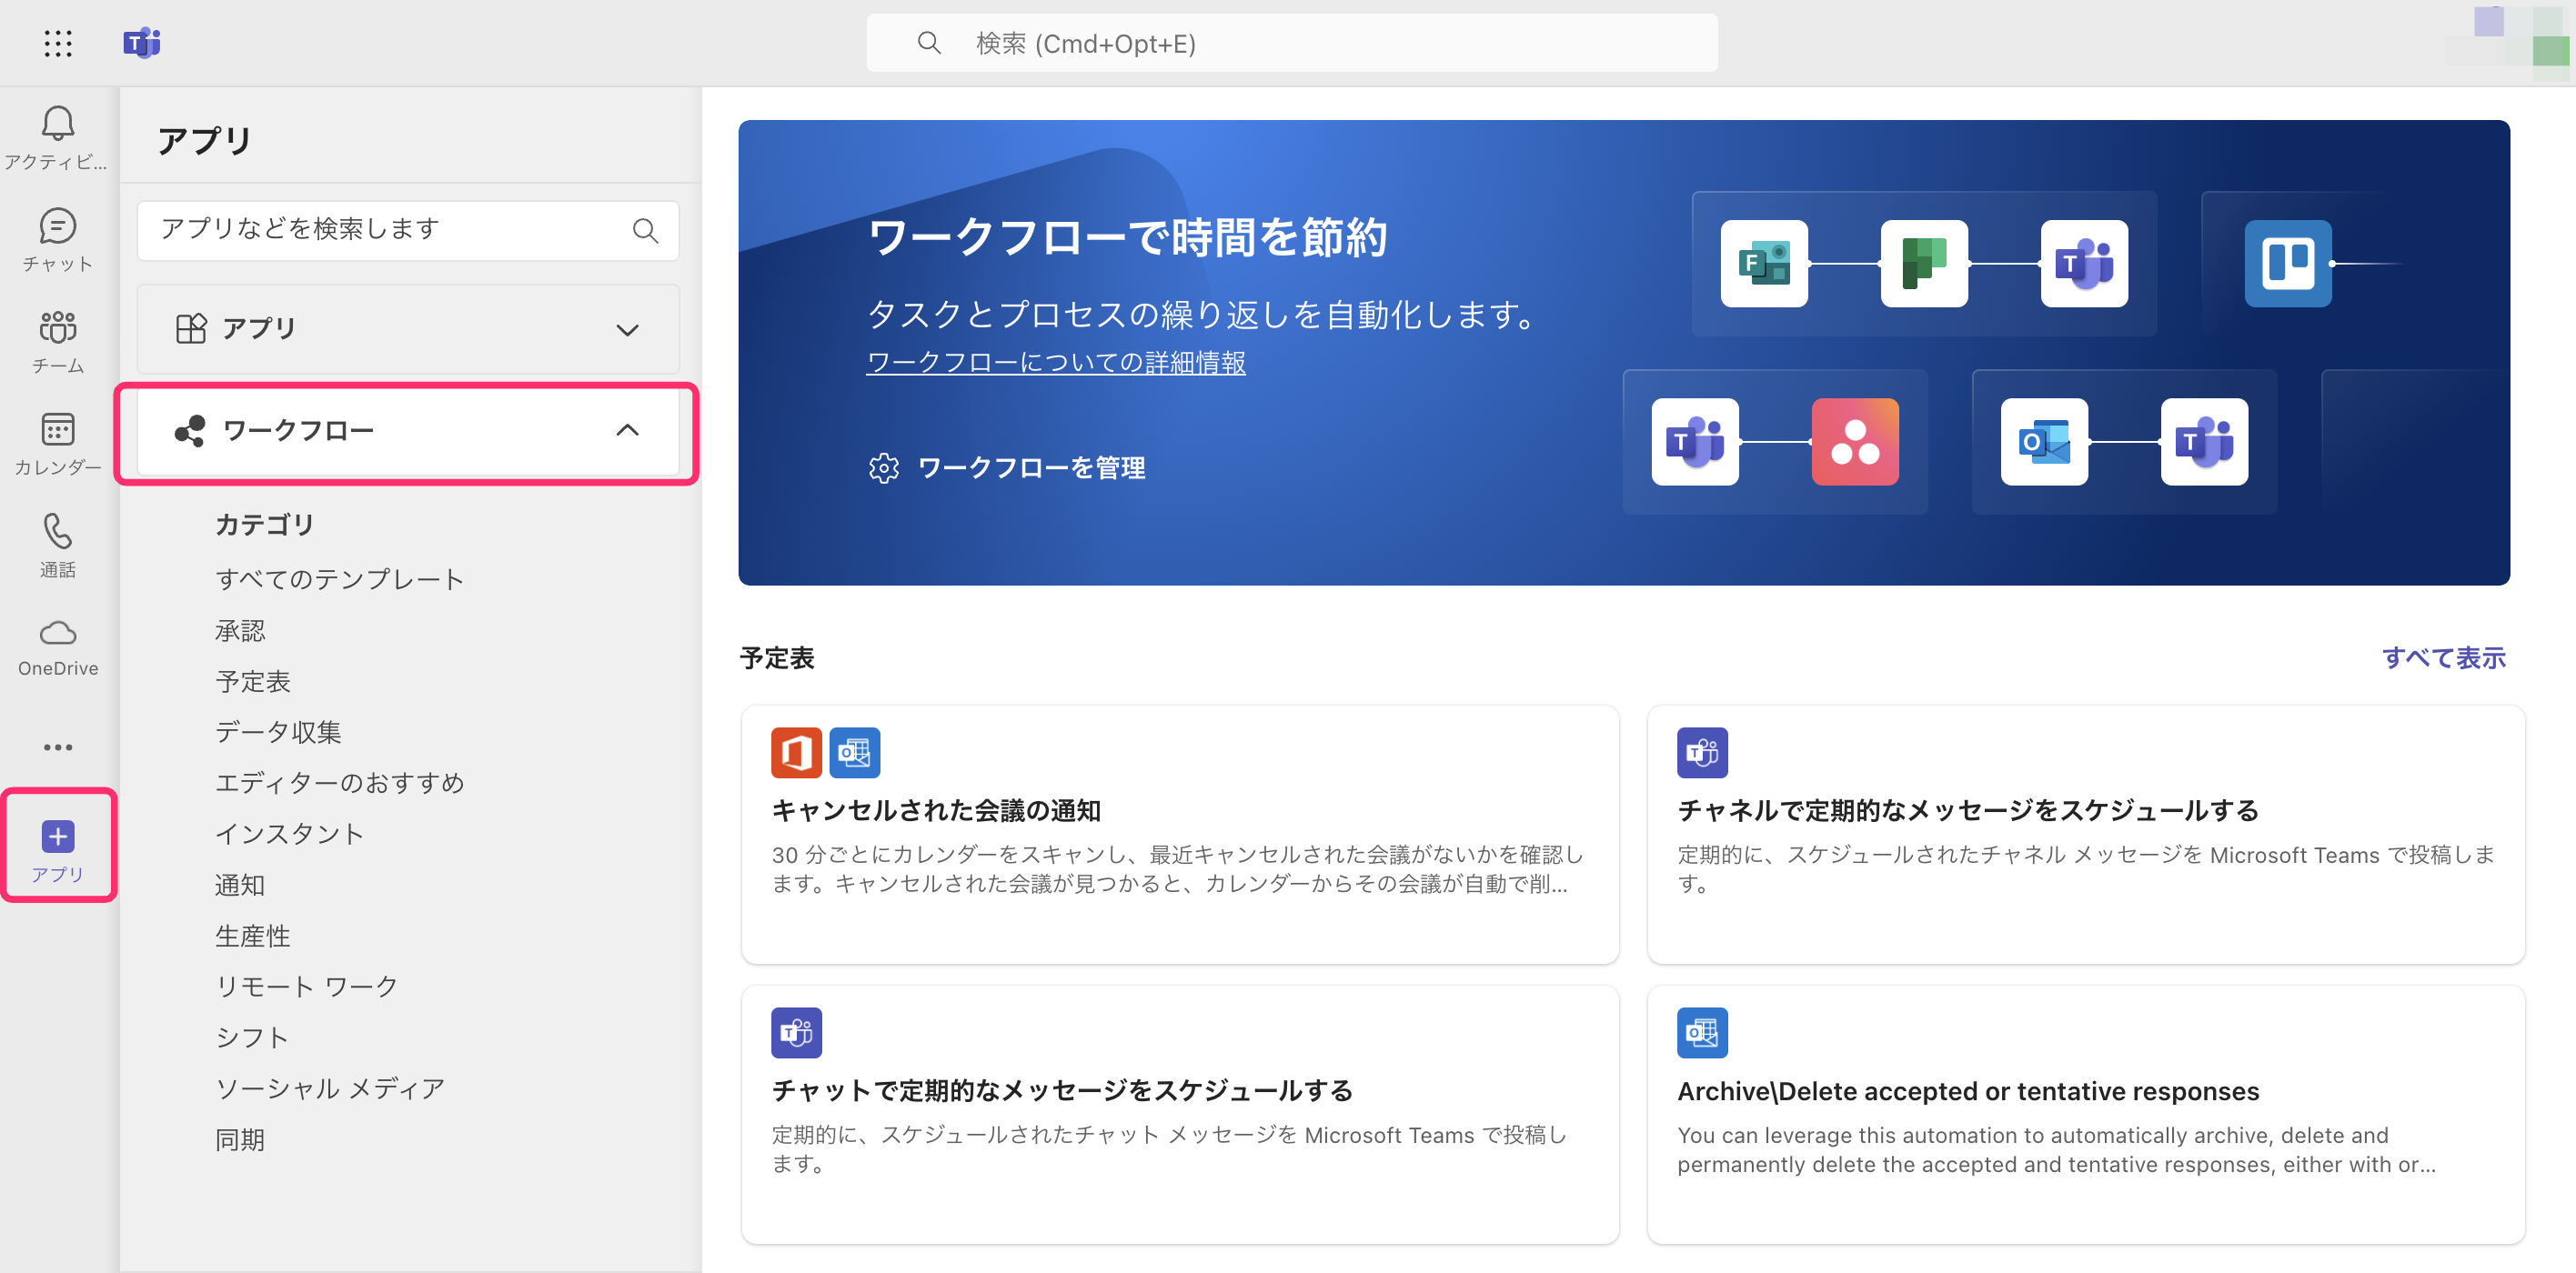Click the top search bar field
This screenshot has width=2576, height=1273.
click(x=1290, y=43)
